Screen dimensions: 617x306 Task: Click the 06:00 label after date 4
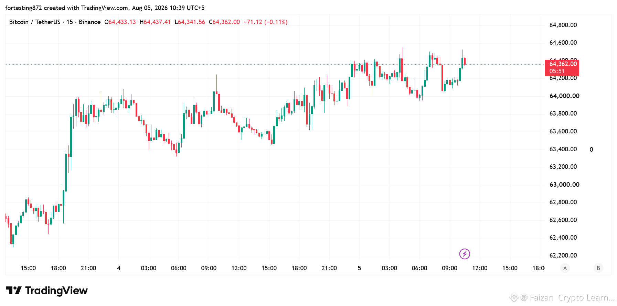(x=179, y=268)
